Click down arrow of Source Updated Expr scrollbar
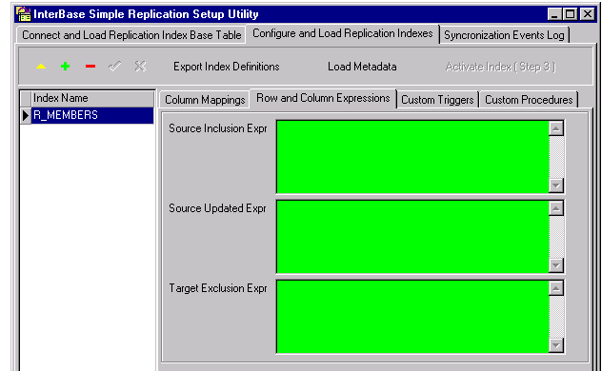The image size is (602, 371). pyautogui.click(x=556, y=265)
